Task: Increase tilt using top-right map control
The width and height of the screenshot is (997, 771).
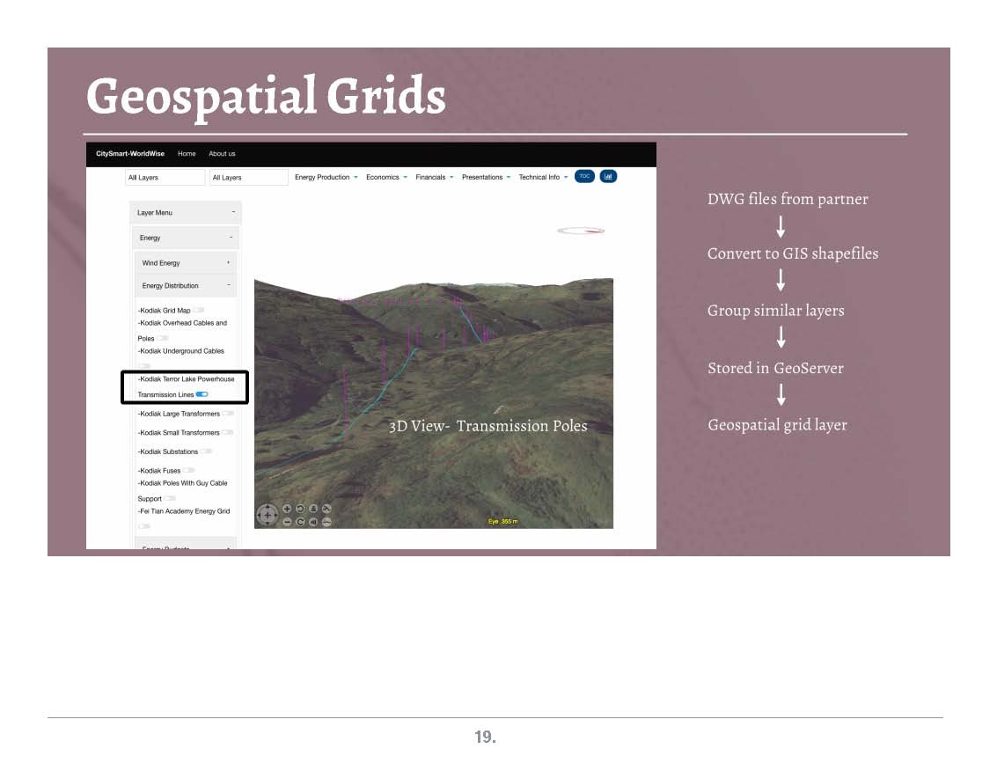Action: click(326, 510)
